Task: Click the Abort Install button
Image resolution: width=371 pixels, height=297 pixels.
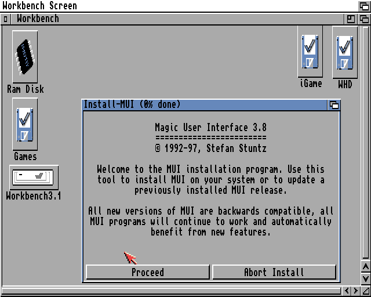Action: coord(274,272)
